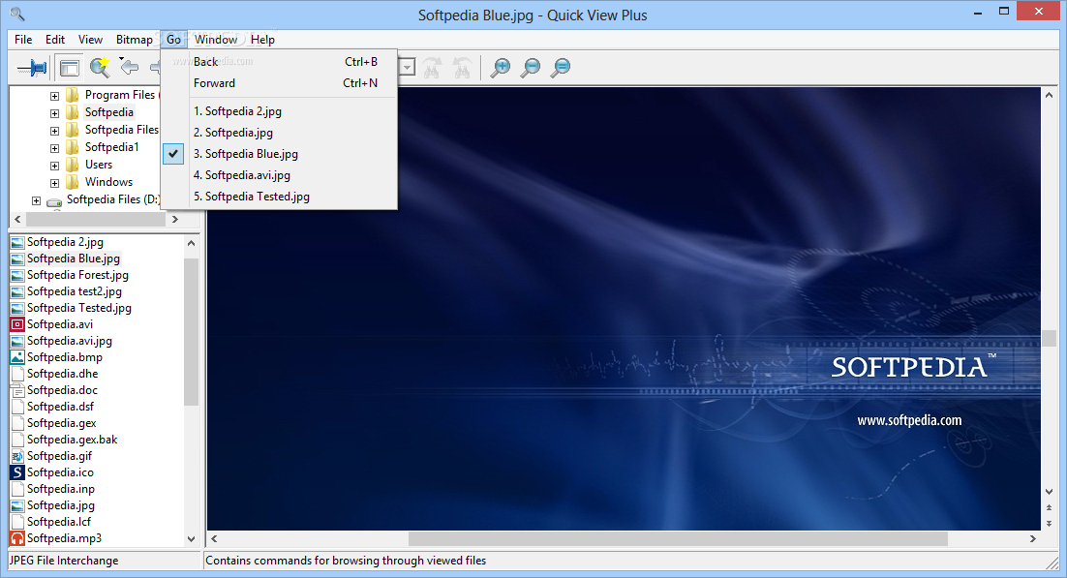1067x578 pixels.
Task: Click the image pane horizontal scrollbar thumb
Action: 678,538
